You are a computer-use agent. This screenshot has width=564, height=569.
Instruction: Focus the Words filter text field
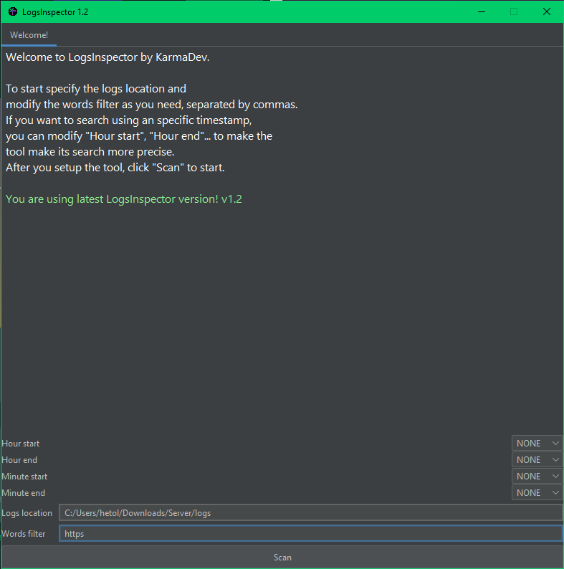point(310,534)
